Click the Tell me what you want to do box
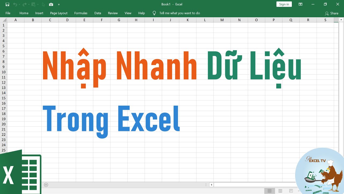 pos(180,13)
